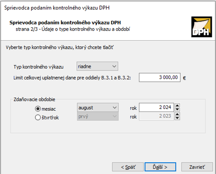Open the Typ kontrolného výkazu dropdown
Viewport: 216px width, 174px height.
[x=97, y=66]
